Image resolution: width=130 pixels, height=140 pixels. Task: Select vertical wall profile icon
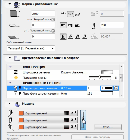coord(63,36)
